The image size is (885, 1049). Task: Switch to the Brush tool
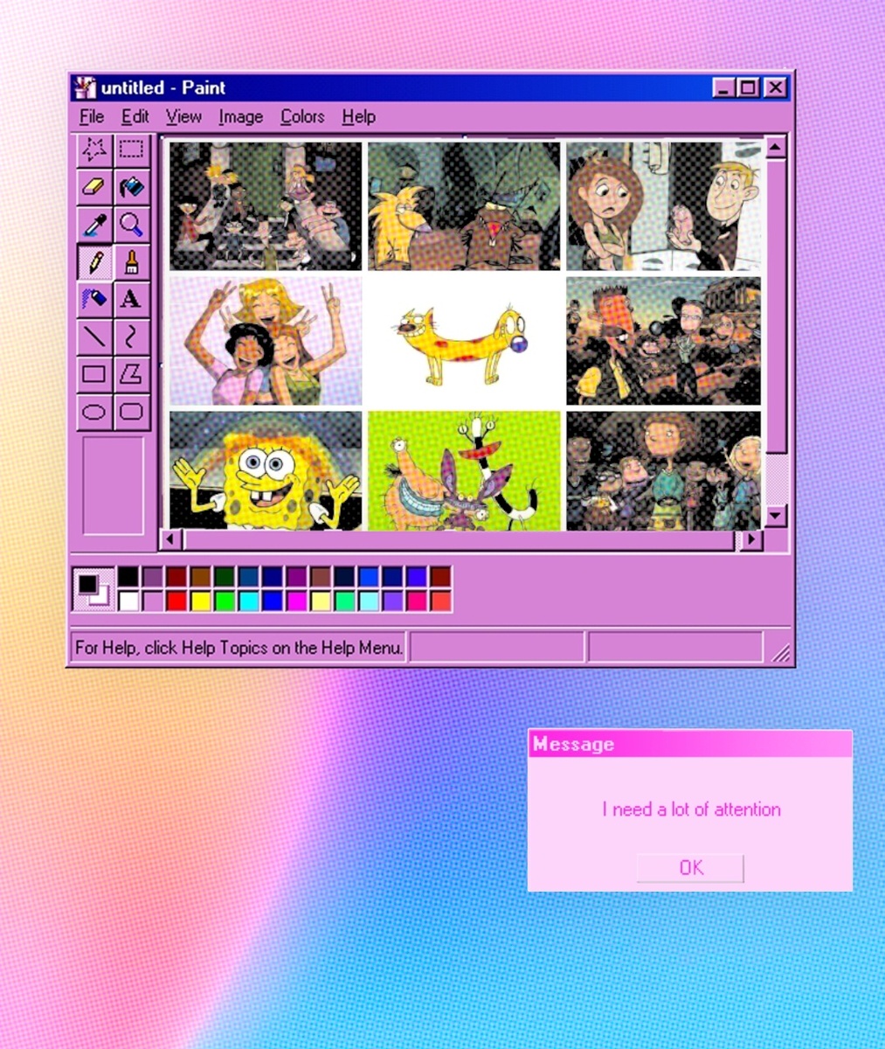tap(132, 262)
